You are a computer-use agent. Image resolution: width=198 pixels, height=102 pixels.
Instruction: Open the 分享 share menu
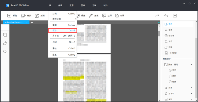94,5
